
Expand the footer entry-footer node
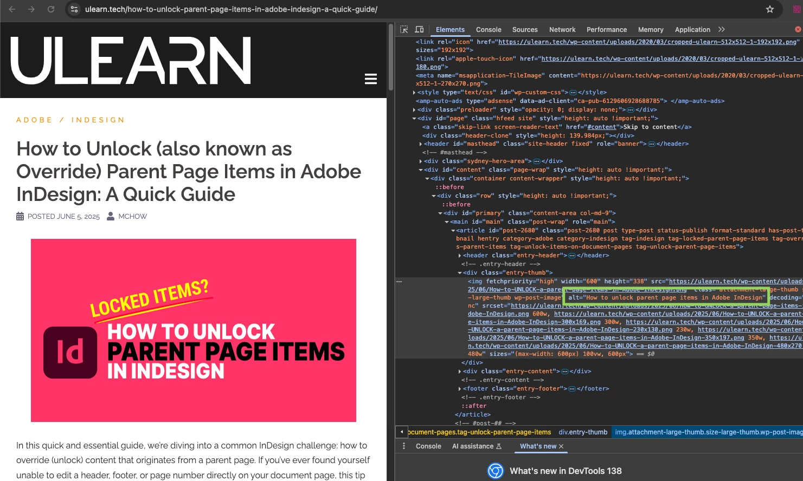tap(460, 389)
